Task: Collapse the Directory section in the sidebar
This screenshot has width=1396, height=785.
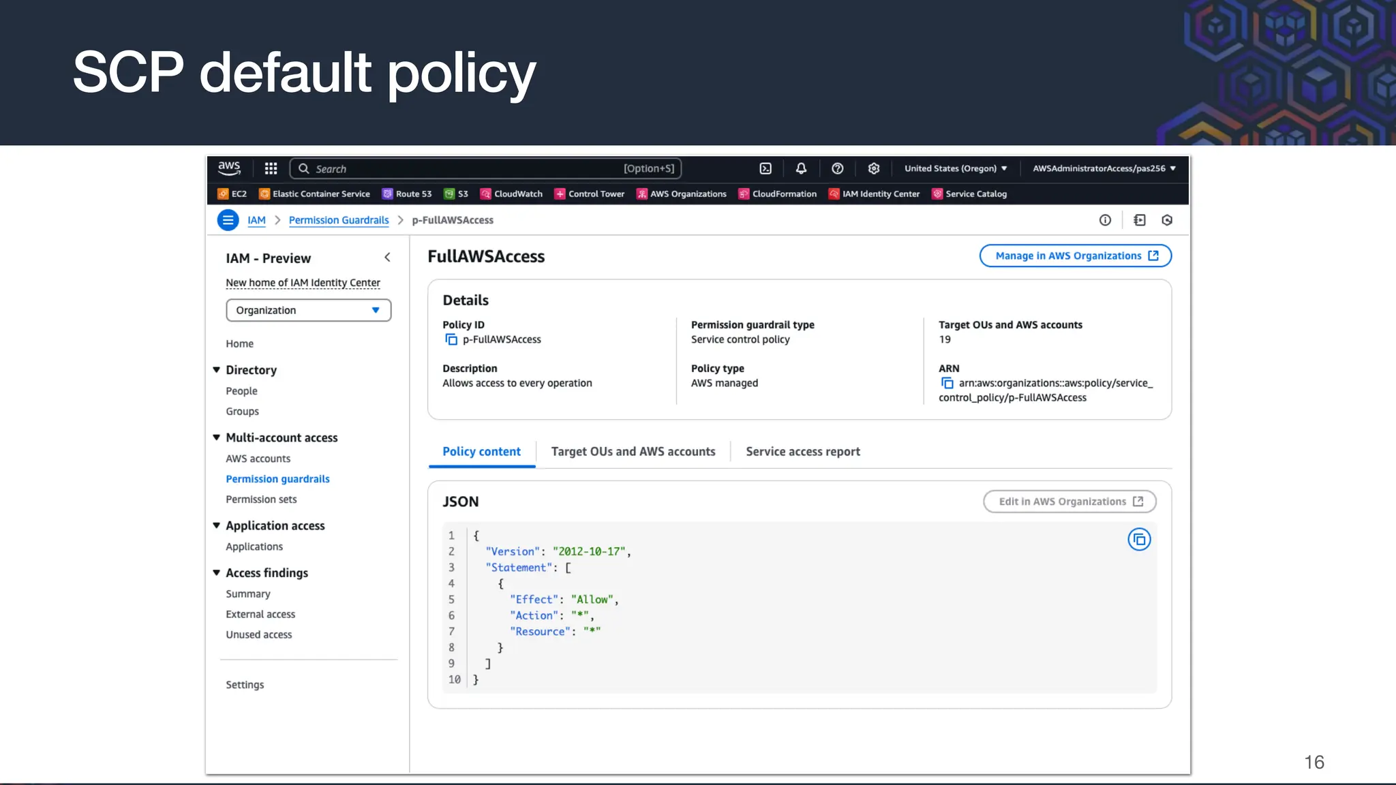Action: (217, 370)
